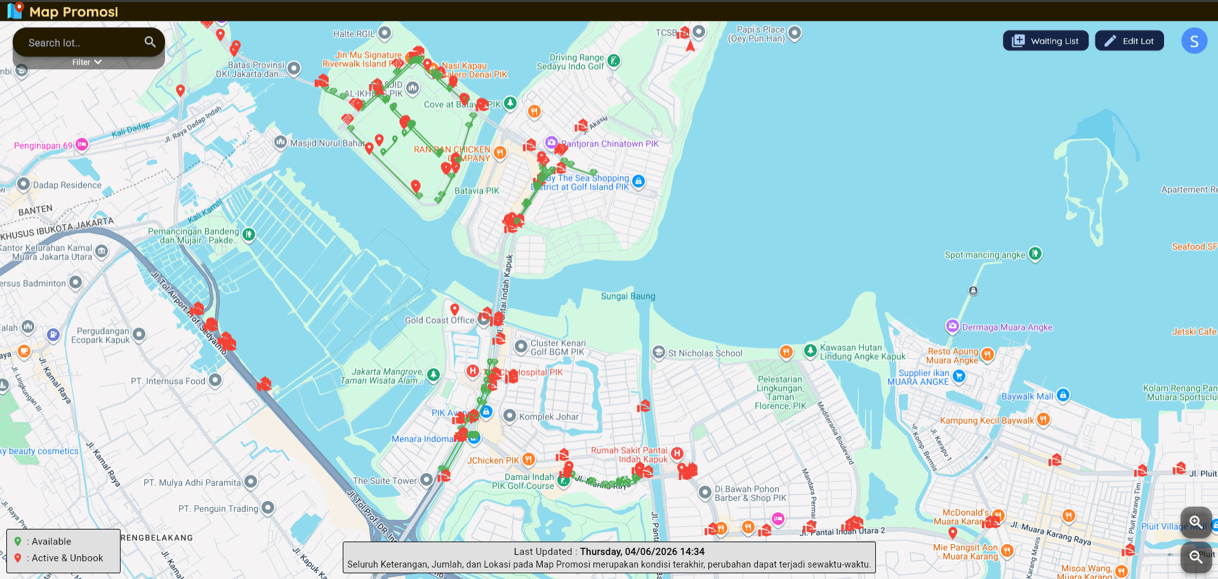Click the Last Updated date text
1218x579 pixels.
(x=642, y=552)
